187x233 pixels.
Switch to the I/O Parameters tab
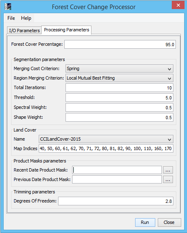24,31
